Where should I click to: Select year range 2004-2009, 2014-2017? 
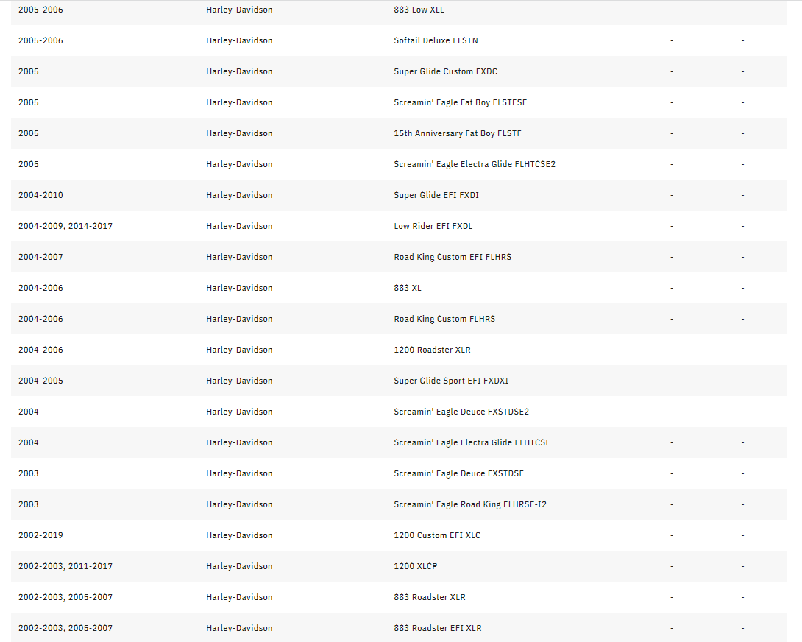tap(65, 226)
